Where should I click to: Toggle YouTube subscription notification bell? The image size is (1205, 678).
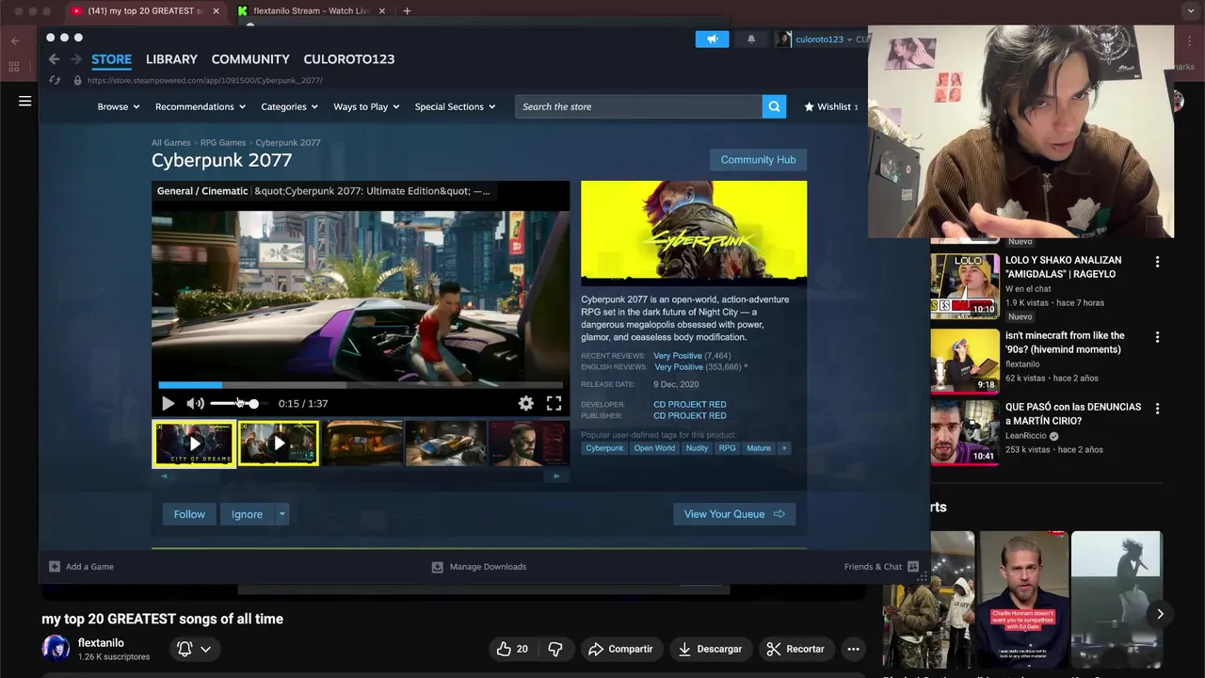tap(194, 649)
